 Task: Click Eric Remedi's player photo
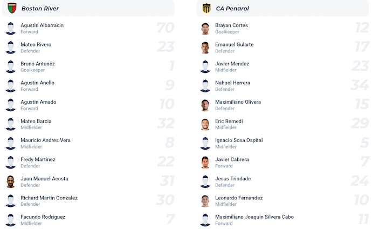coord(205,124)
